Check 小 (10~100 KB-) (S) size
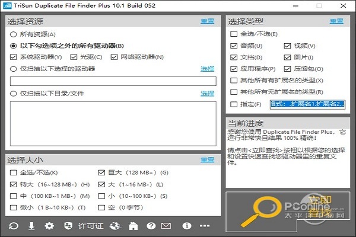The width and height of the screenshot is (356, 237). pyautogui.click(x=101, y=196)
